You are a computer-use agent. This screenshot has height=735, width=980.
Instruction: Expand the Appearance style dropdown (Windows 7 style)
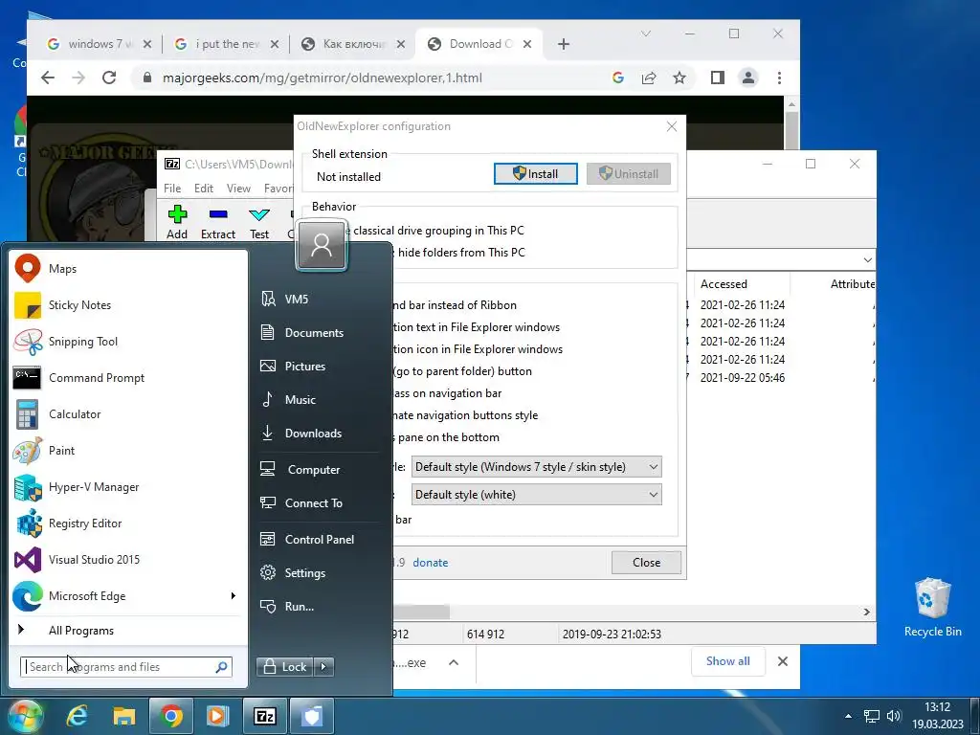(x=536, y=467)
